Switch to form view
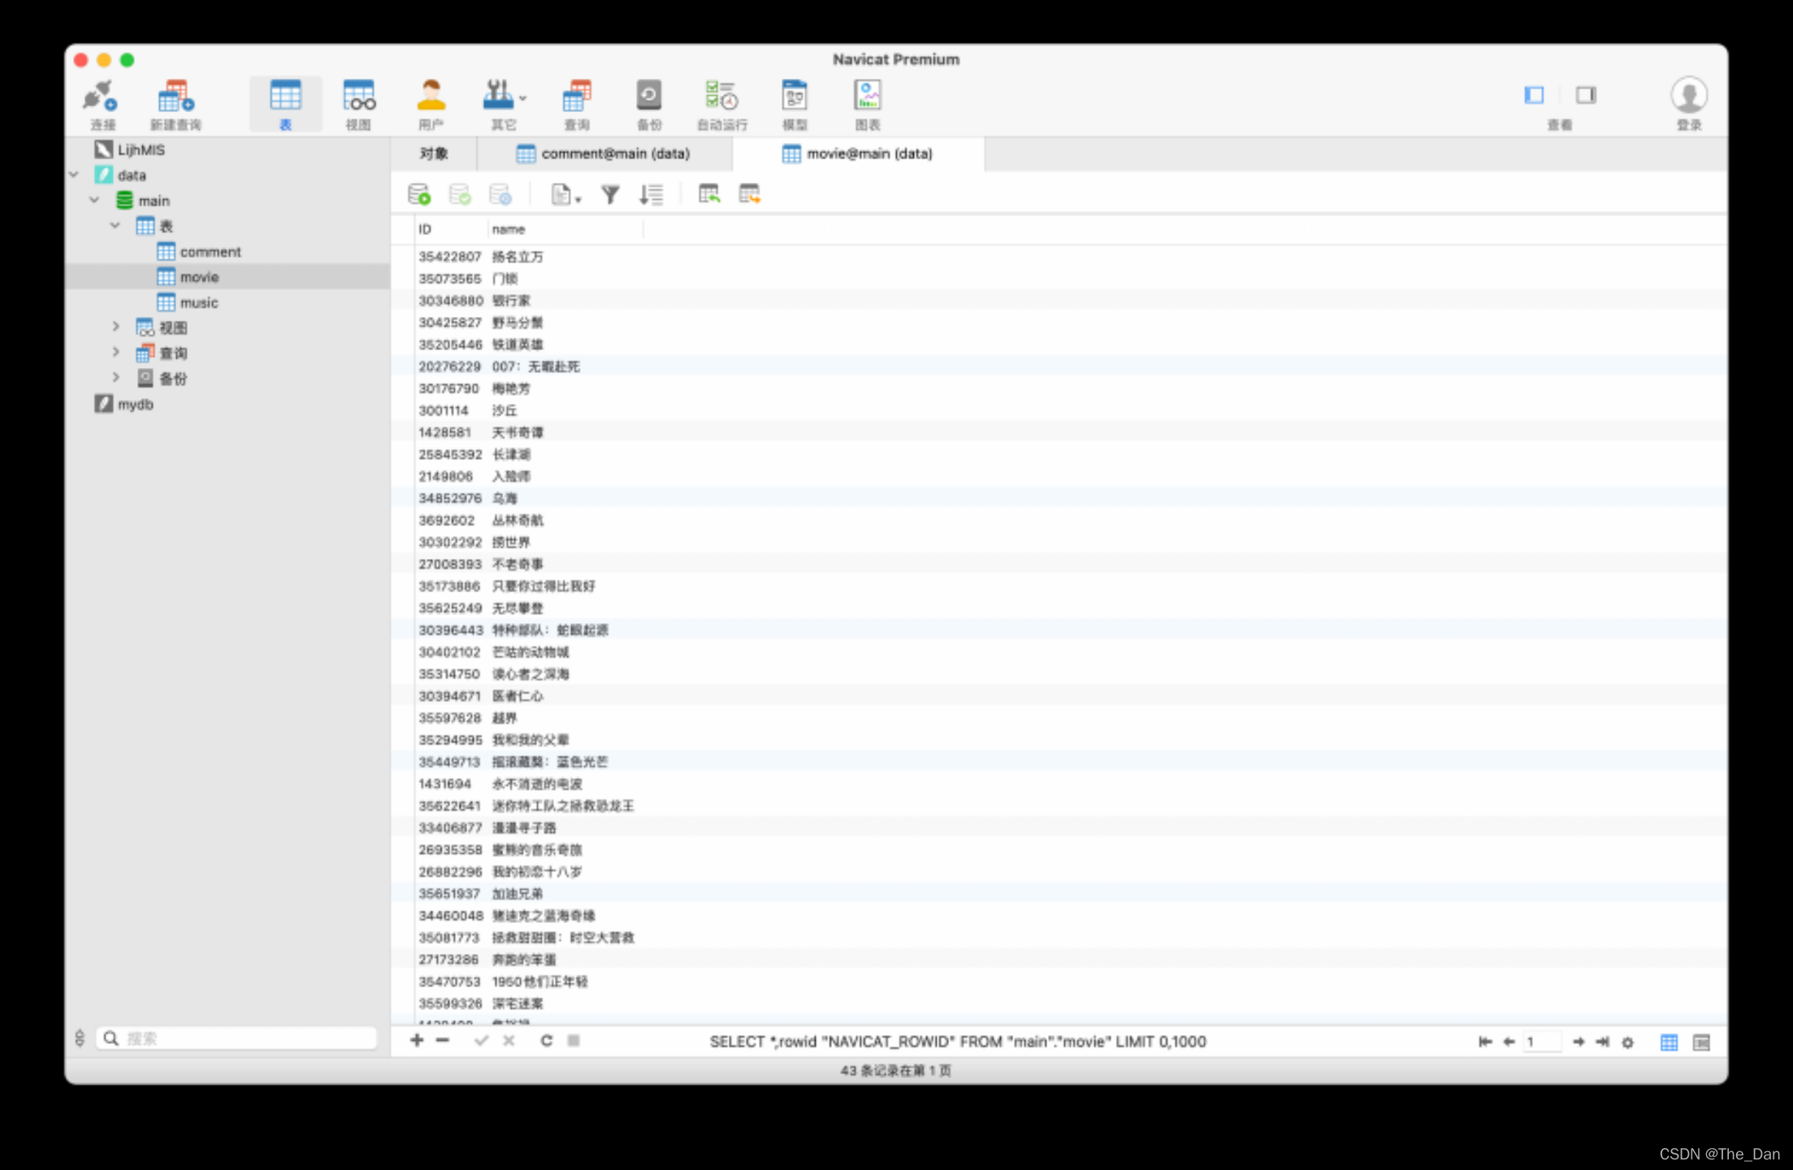The height and width of the screenshot is (1170, 1793). click(x=1701, y=1042)
